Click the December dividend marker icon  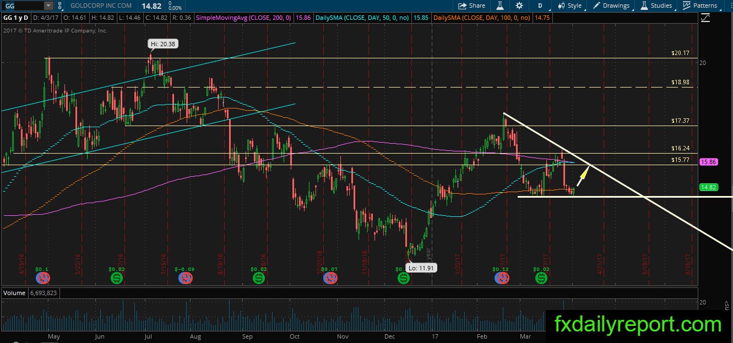coord(403,278)
